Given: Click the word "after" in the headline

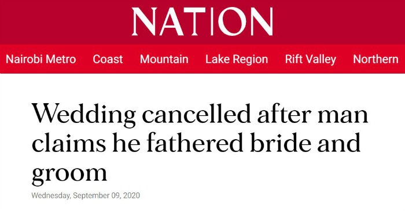Looking at the screenshot, I should coord(284,114).
